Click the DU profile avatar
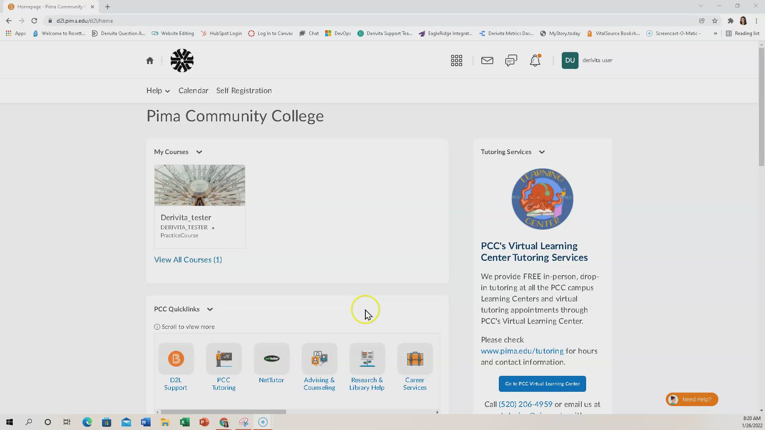Screen dimensions: 765x430 570,60
